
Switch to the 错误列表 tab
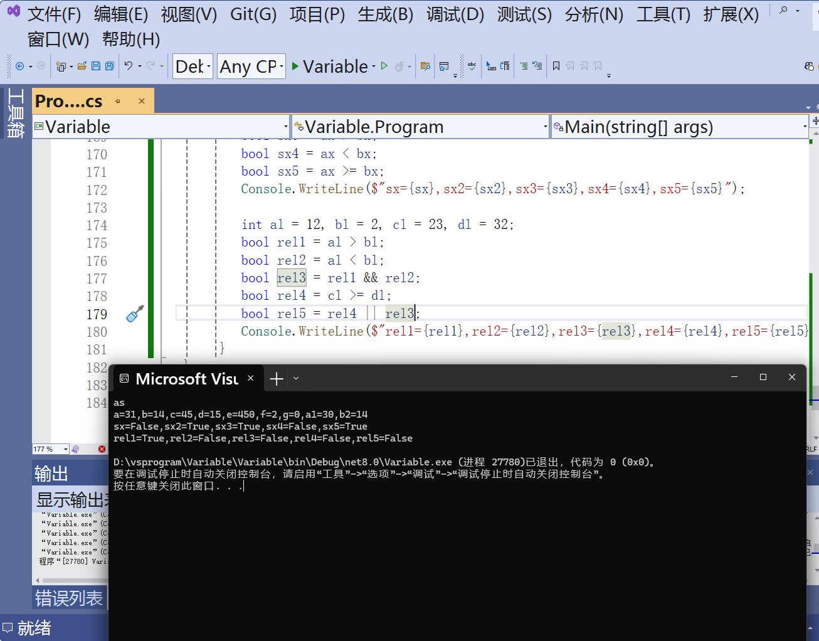point(69,598)
